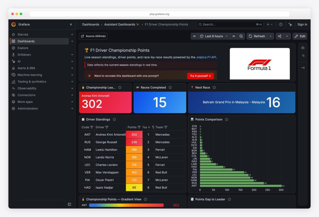
Task: Open Observability section
Action: tap(27, 88)
